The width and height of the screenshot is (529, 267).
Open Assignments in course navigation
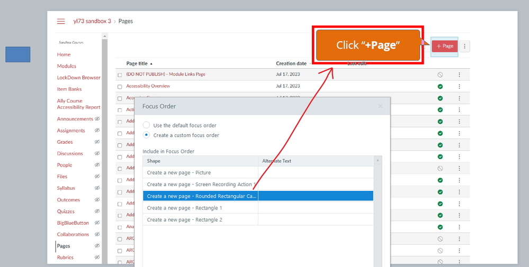click(71, 130)
